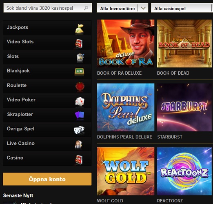
Task: Click the green table icon beside Blackjack
Action: point(80,71)
